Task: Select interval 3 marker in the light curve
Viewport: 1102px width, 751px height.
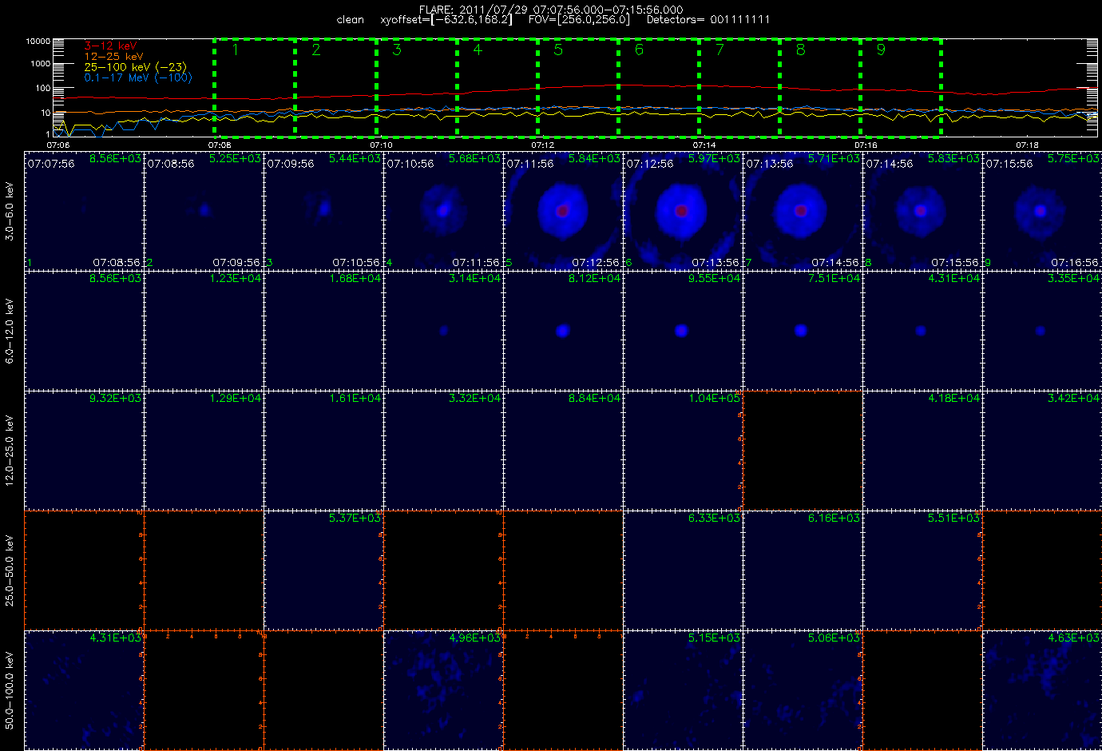Action: 397,50
